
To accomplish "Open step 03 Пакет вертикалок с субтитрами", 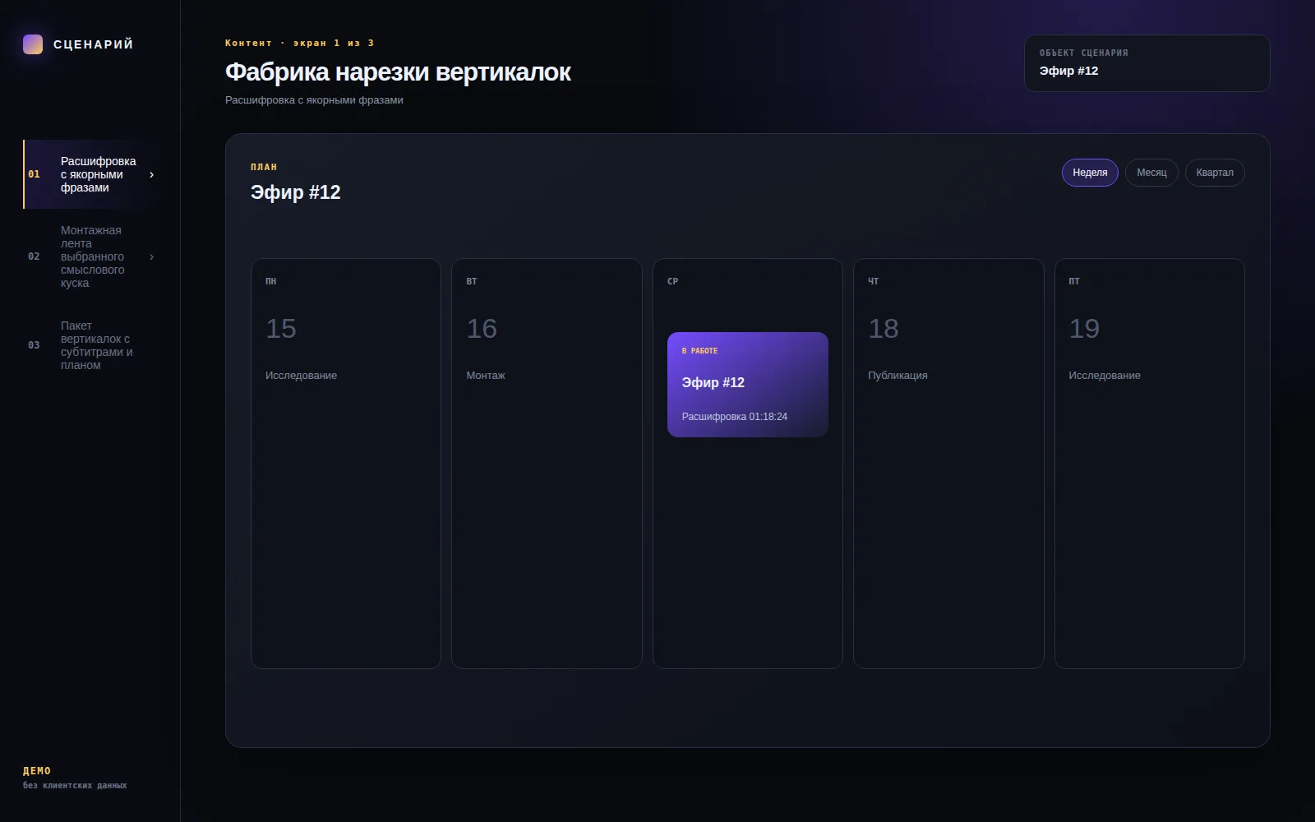I will pos(90,345).
